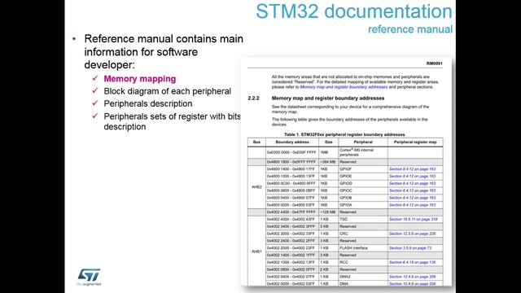
Task: Click the 'reference manual' subtitle
Action: [x=410, y=29]
